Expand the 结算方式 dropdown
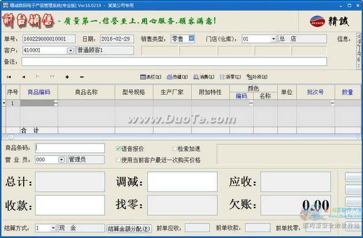 (53, 228)
